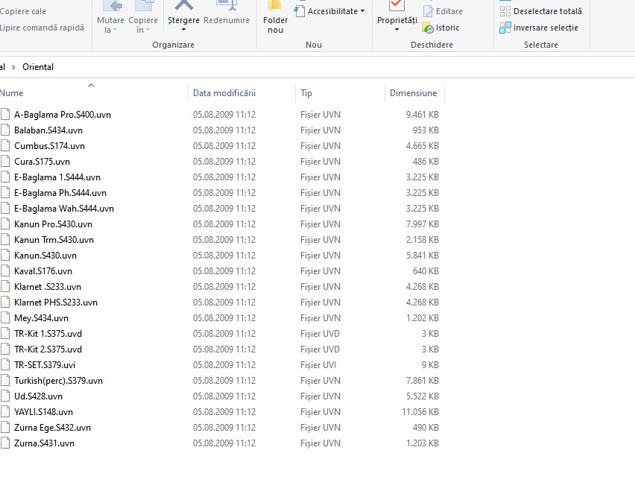Click Deselectare totală label
This screenshot has height=500, width=635.
click(548, 11)
